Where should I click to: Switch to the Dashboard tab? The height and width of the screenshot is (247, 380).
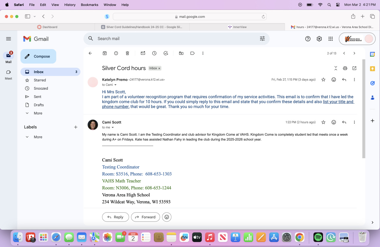click(47, 27)
